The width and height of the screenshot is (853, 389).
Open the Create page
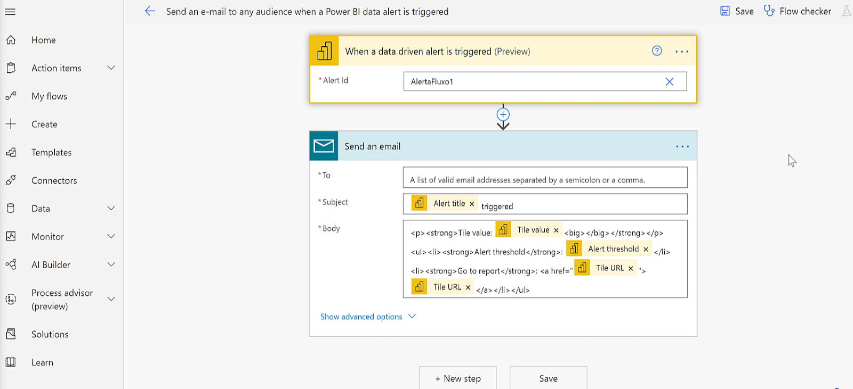tap(44, 124)
